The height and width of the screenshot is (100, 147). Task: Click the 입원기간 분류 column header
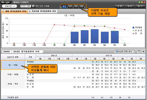(x=13, y=57)
